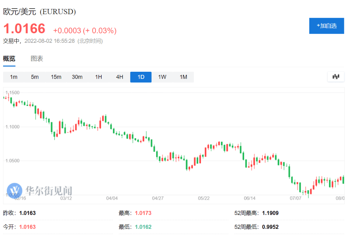Select the 15m timeframe

click(56, 77)
